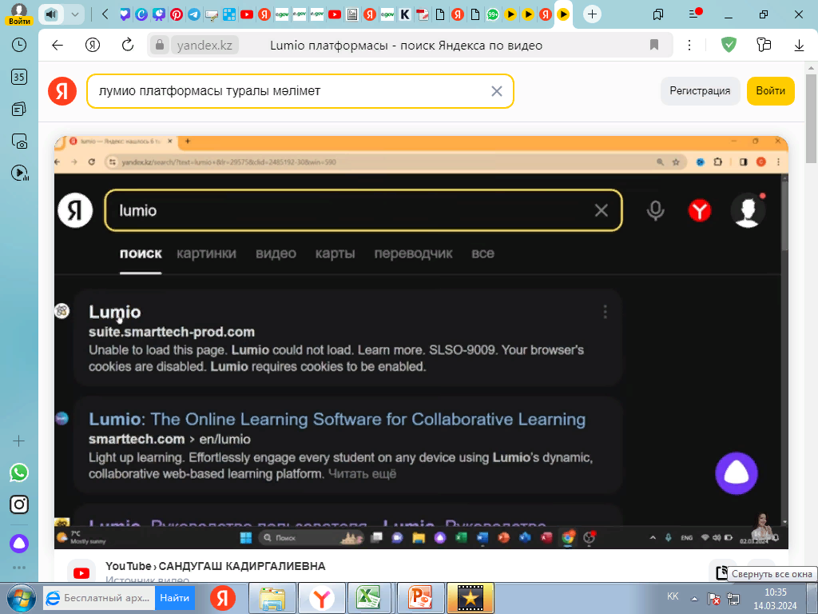Image resolution: width=818 pixels, height=614 pixels.
Task: Click the yandex.kz domain in address bar
Action: [x=204, y=46]
